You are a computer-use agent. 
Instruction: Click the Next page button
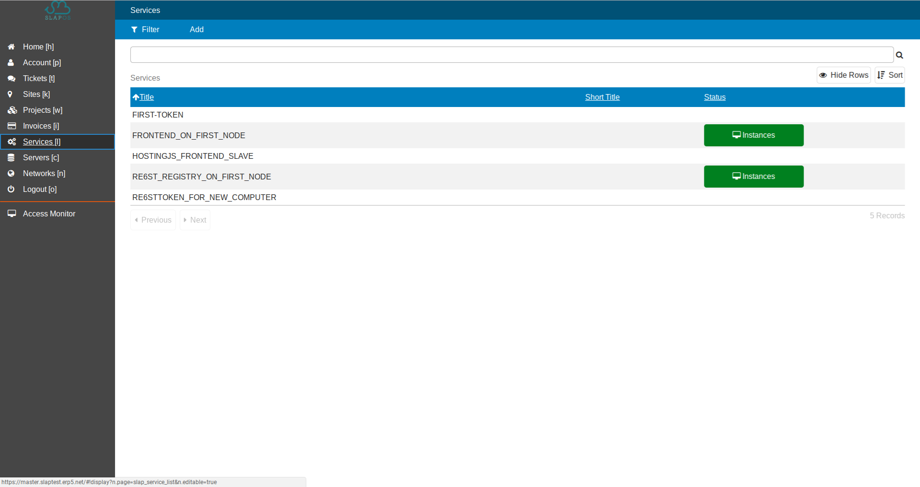tap(195, 220)
